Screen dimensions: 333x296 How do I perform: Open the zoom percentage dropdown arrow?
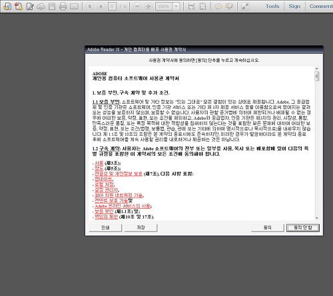pos(176,7)
